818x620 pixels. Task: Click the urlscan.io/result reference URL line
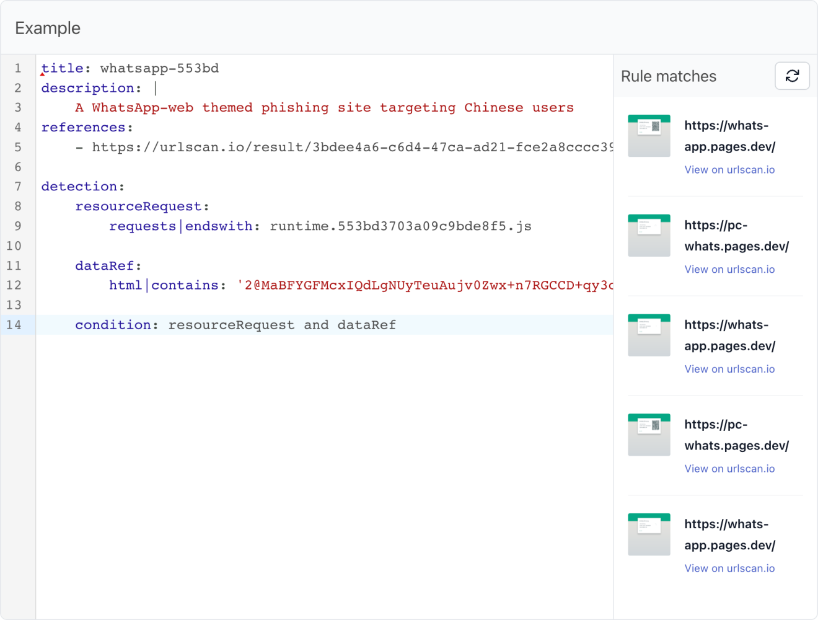[x=344, y=148]
